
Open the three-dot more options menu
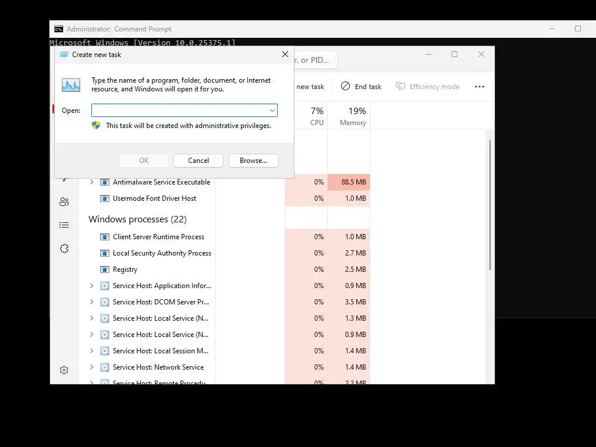pos(480,87)
